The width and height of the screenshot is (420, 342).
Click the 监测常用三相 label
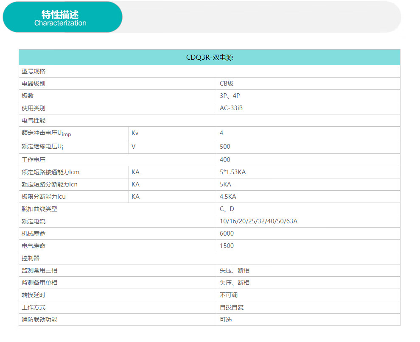point(39,270)
